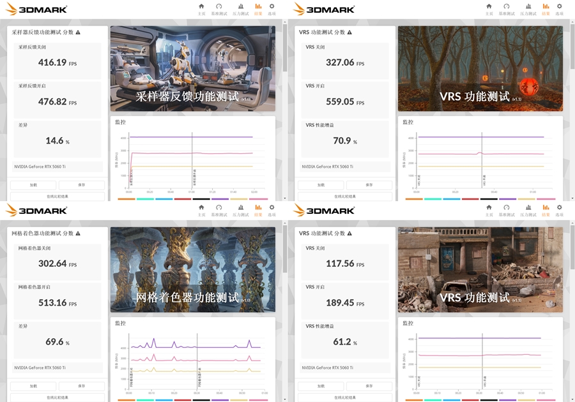Click 在线比较结果 in the forest VRS window

tap(345, 197)
